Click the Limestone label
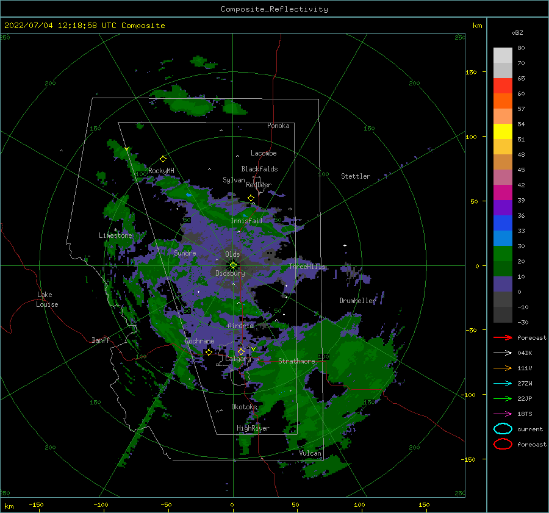The height and width of the screenshot is (513, 549). click(x=115, y=235)
